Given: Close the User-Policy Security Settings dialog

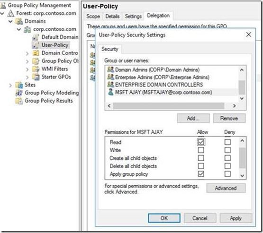Looking at the screenshot, I should (x=249, y=35).
